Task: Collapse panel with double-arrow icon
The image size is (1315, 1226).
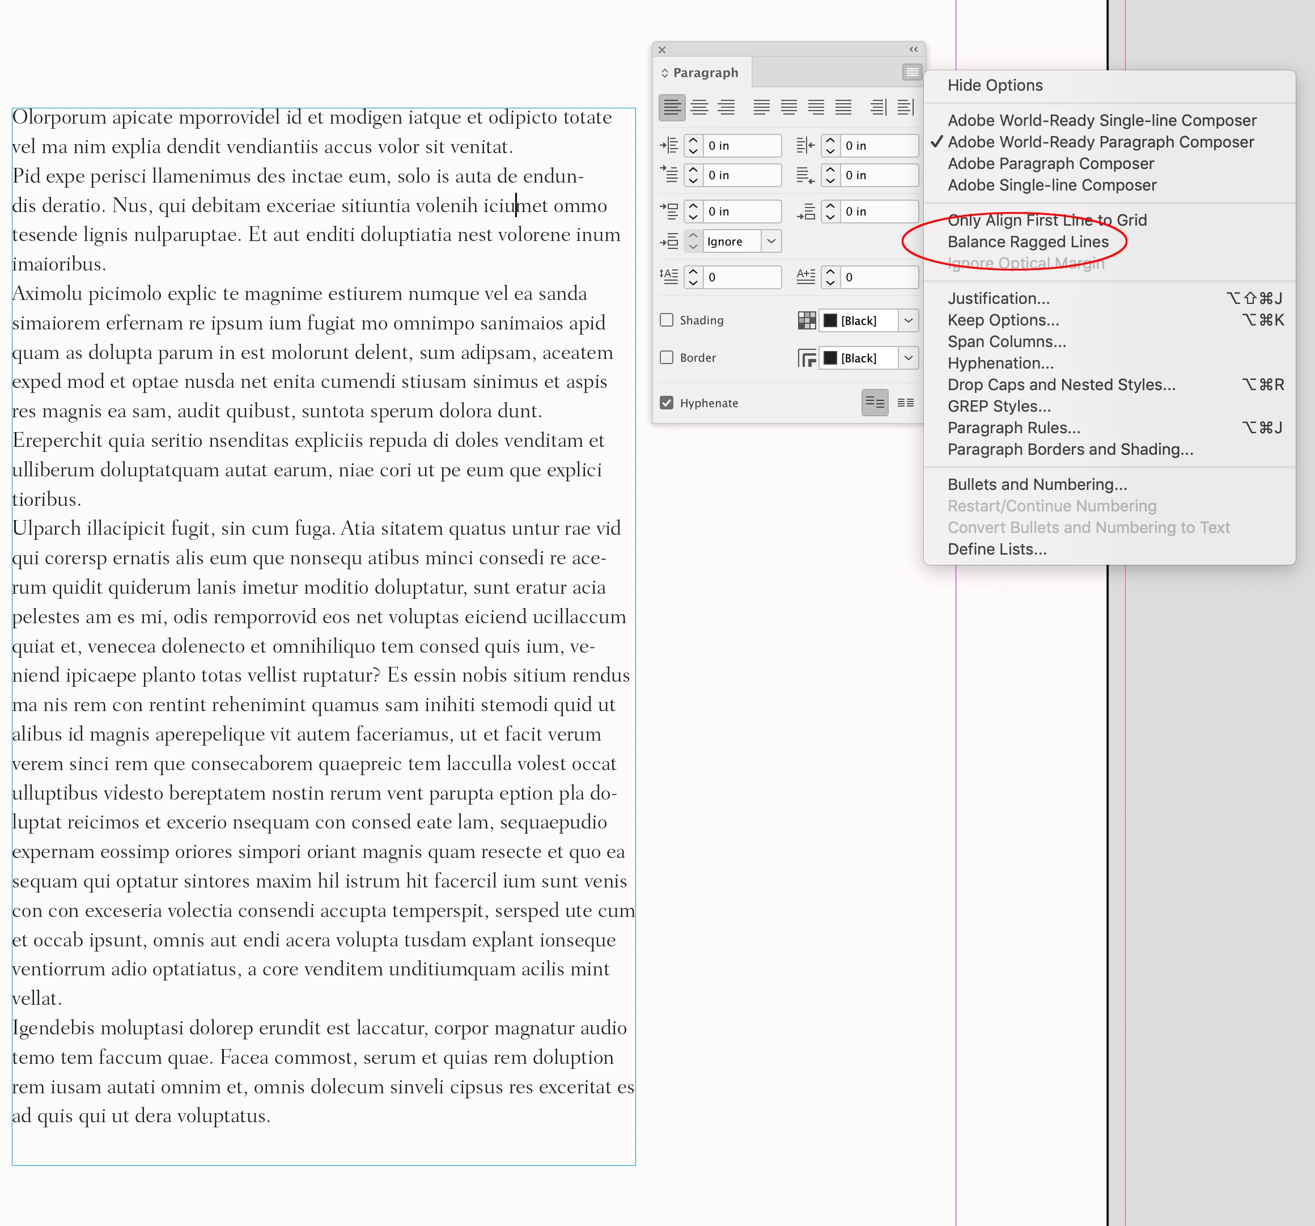Action: (914, 50)
